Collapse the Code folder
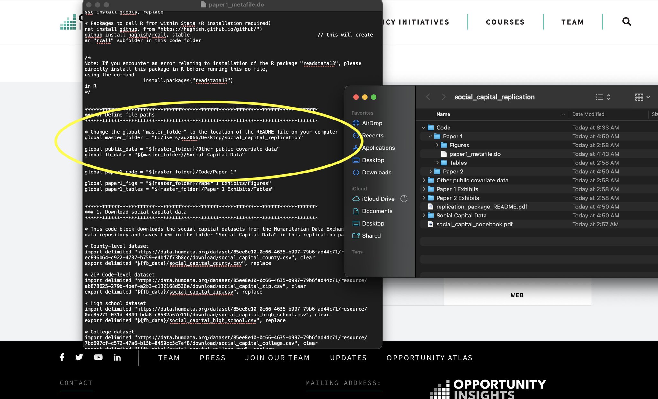The image size is (658, 399). [x=424, y=128]
